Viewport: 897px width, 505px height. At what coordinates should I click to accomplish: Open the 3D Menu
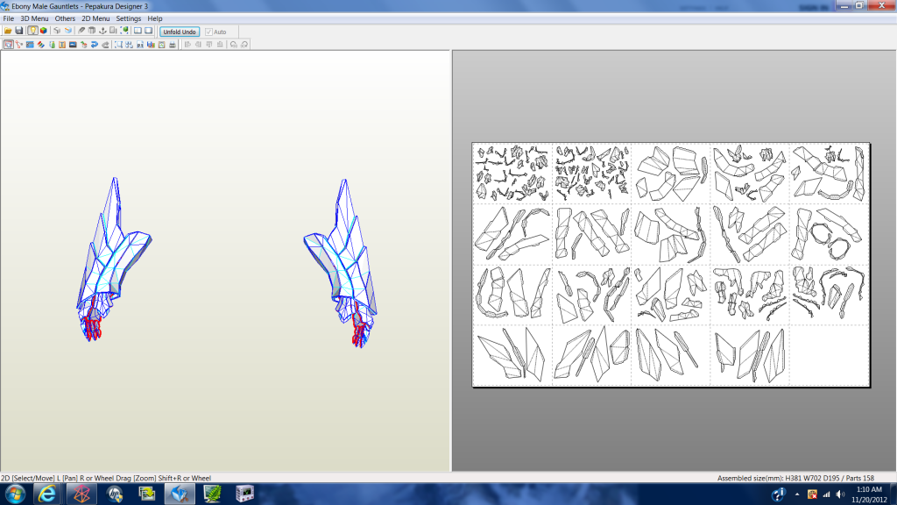click(x=34, y=18)
